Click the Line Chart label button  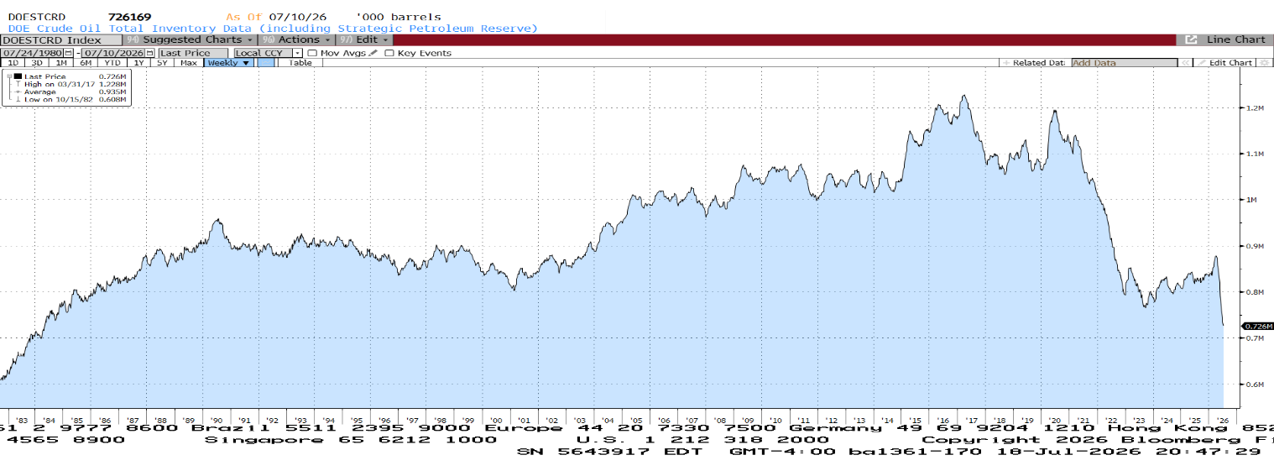tap(1236, 39)
